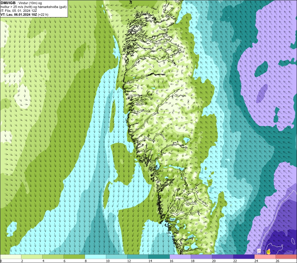Click the red swatch above 26 m/s
Image resolution: width=297 pixels, height=263 pixels.
coord(286,257)
